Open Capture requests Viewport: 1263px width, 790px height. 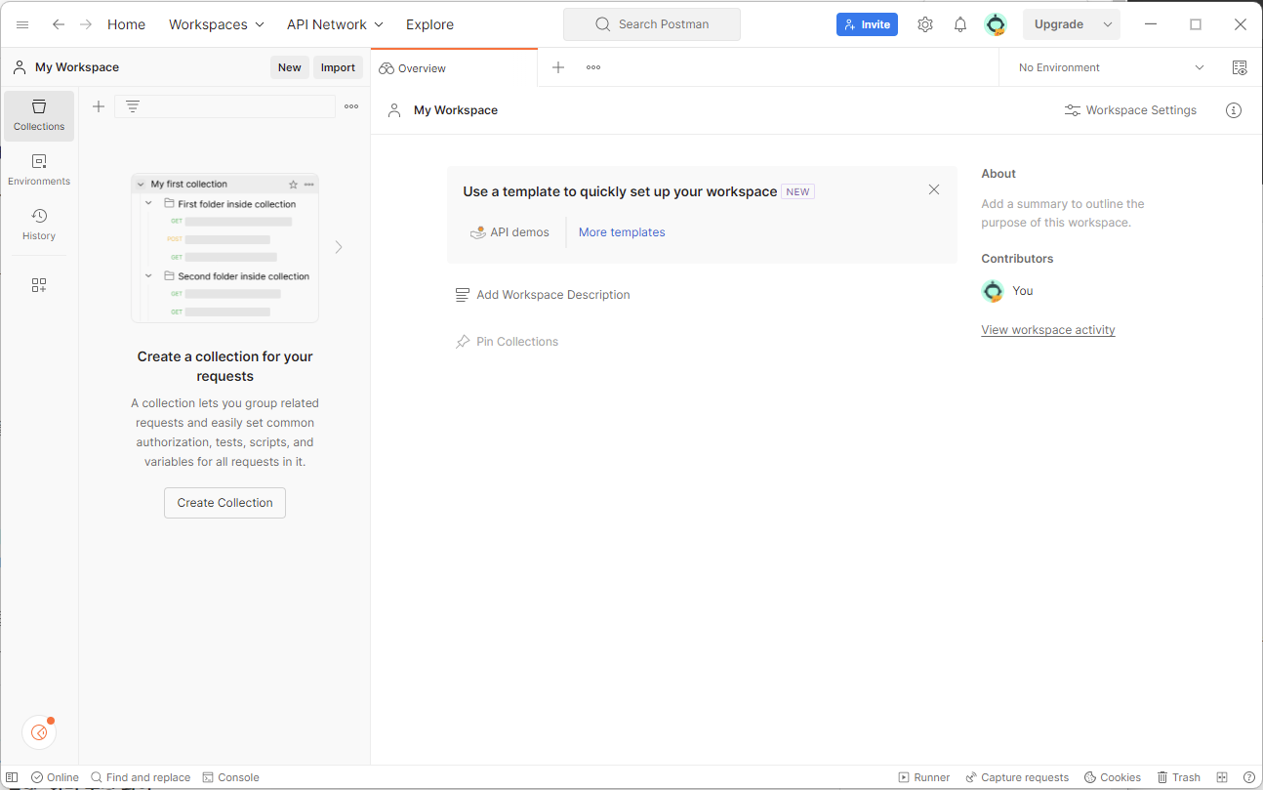pos(1017,777)
